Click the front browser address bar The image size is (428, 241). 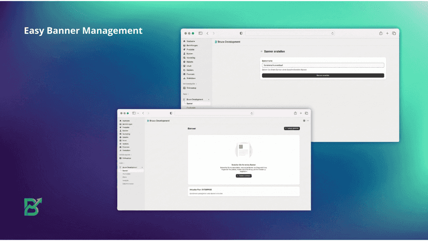point(213,113)
